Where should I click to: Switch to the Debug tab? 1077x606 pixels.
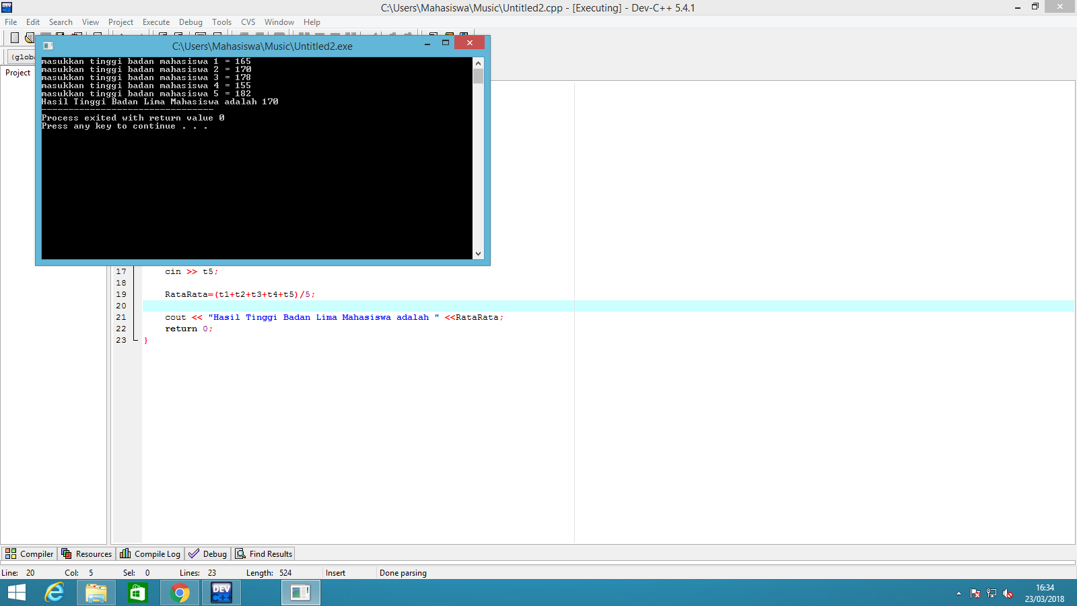tap(207, 553)
